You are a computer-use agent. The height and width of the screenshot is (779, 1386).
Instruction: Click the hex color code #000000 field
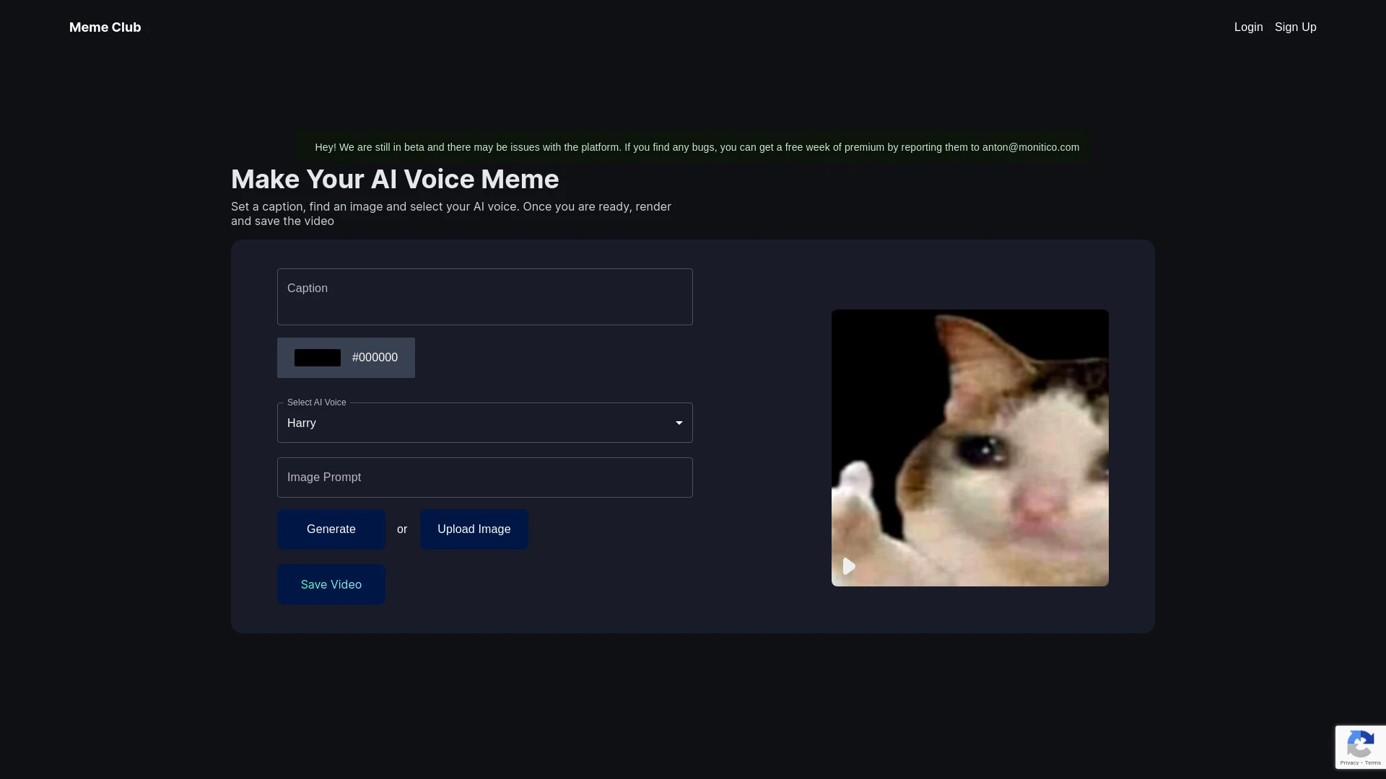(x=374, y=357)
